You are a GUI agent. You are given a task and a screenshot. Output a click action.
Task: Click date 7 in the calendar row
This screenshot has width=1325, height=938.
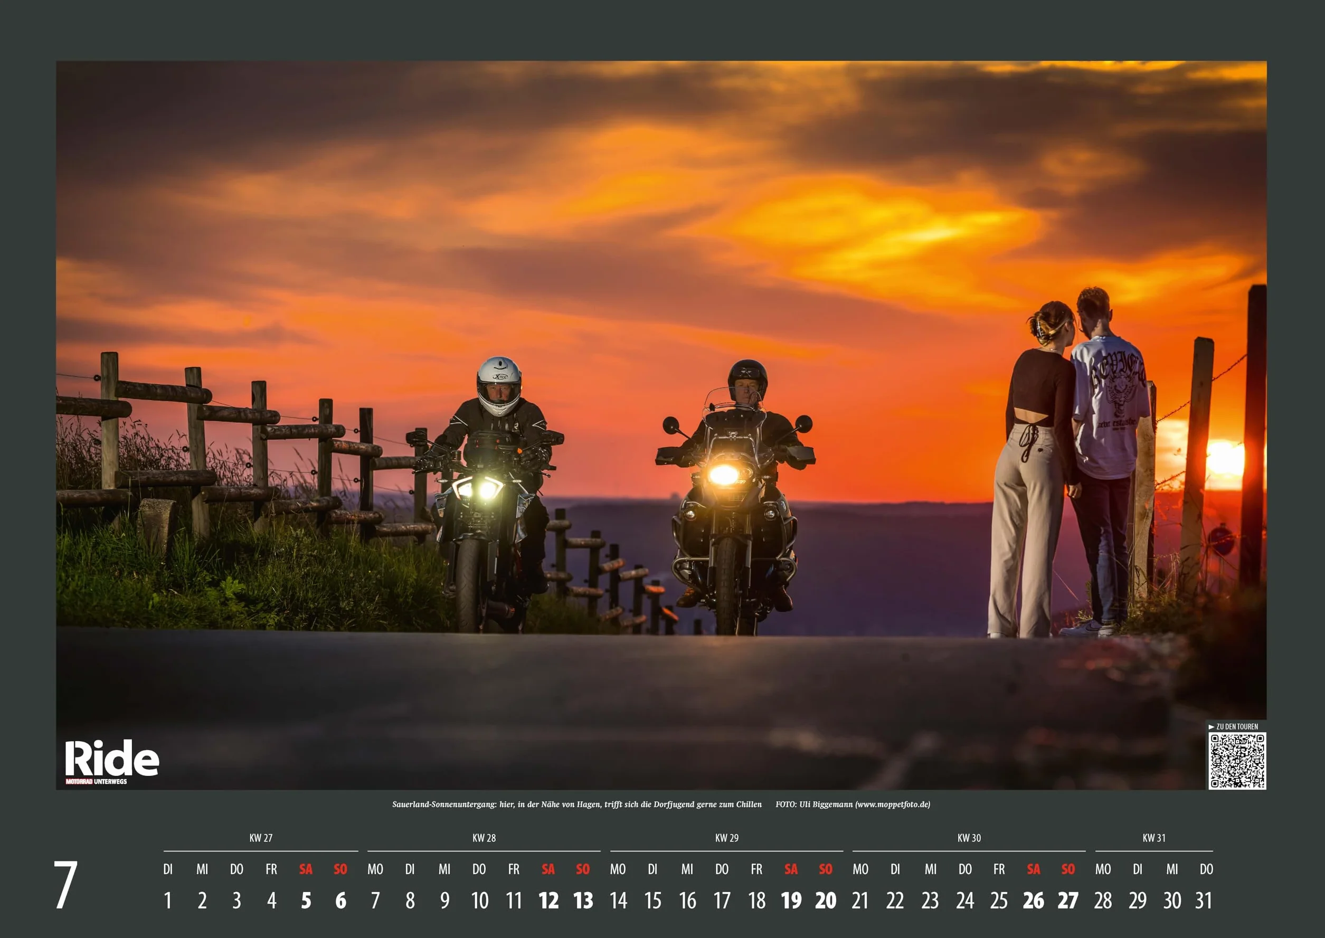tap(375, 901)
